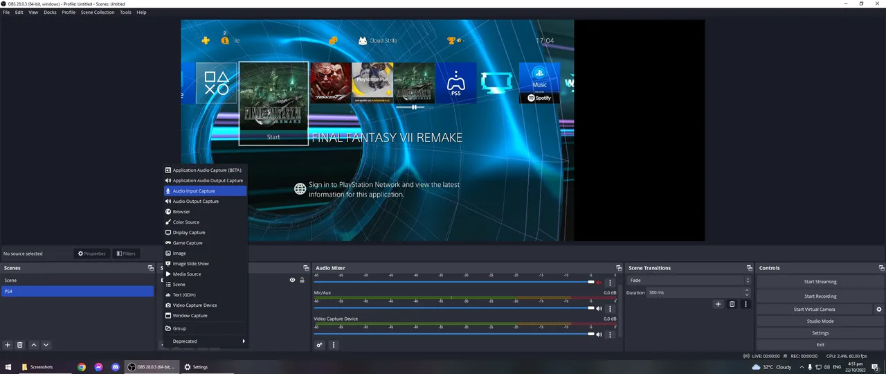Open source Filters button

[126, 253]
